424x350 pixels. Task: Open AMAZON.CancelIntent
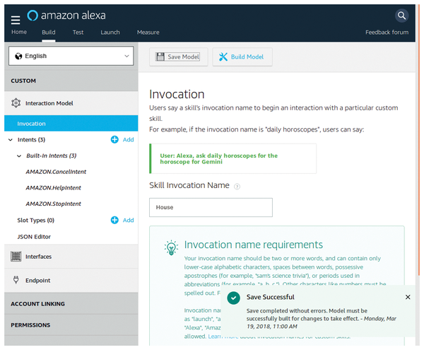[56, 172]
